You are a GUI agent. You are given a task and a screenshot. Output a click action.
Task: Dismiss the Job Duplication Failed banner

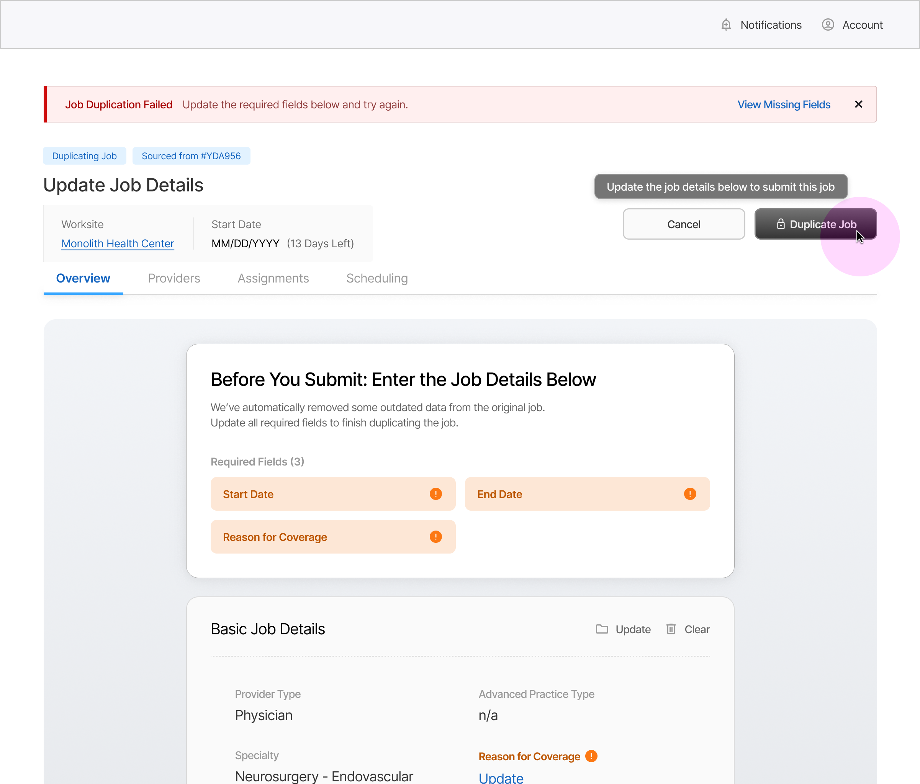(858, 104)
